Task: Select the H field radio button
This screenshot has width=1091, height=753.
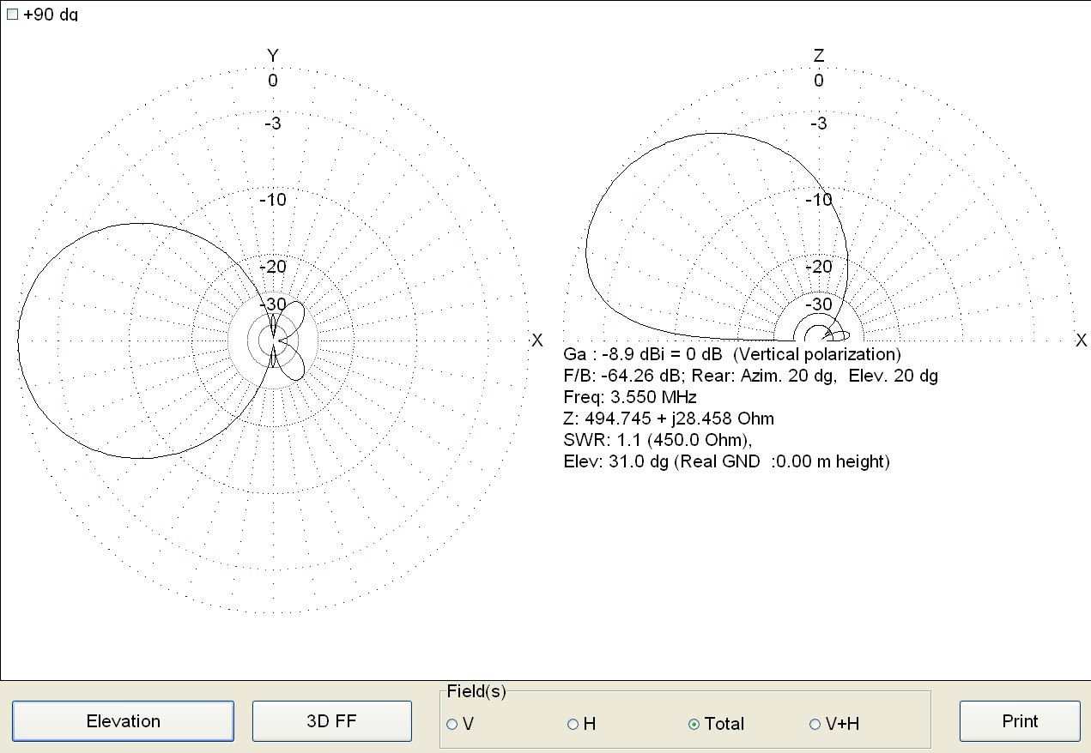Action: (x=573, y=725)
